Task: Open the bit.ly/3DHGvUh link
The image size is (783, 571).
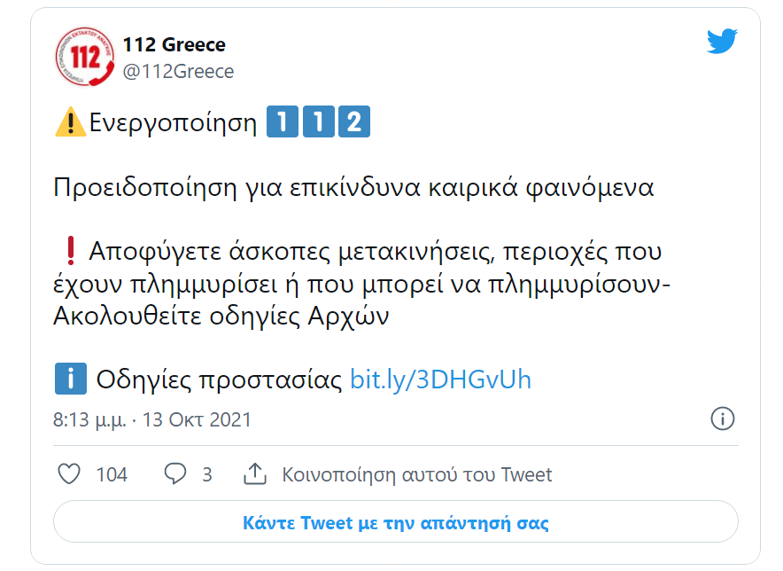Action: [x=440, y=379]
